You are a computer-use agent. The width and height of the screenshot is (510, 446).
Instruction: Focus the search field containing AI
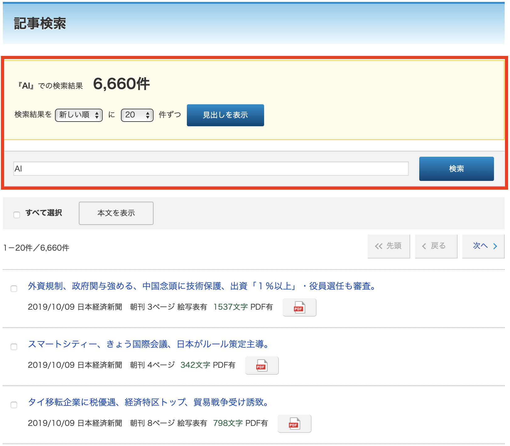[211, 169]
